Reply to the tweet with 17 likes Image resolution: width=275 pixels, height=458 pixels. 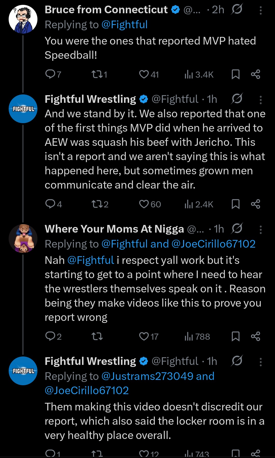click(x=50, y=336)
